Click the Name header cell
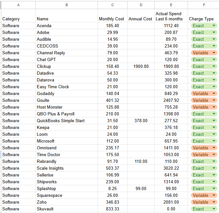The width and height of the screenshot is (219, 213). tap(67, 16)
